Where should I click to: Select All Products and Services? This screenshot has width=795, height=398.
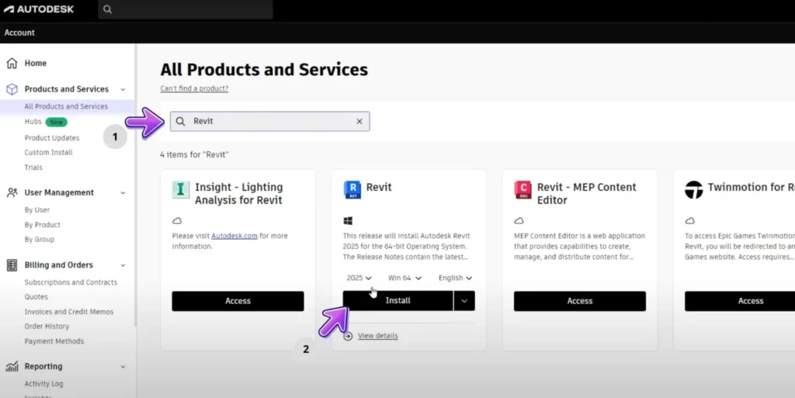pos(66,106)
